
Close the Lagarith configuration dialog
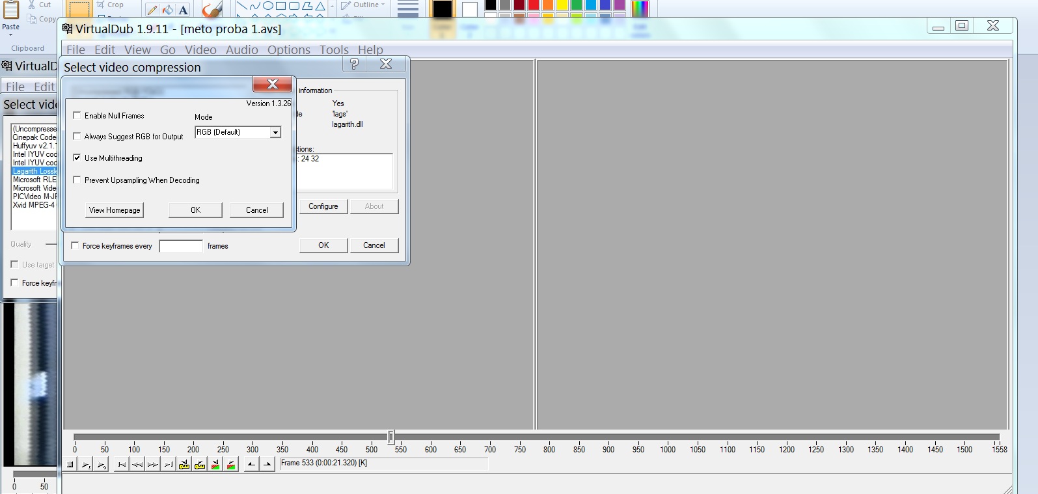[x=273, y=84]
